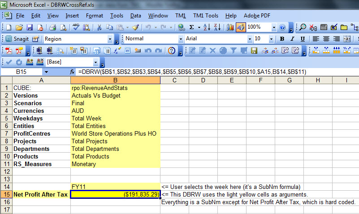The image size is (359, 214).
Task: Toggle Italic formatting
Action: (292, 39)
